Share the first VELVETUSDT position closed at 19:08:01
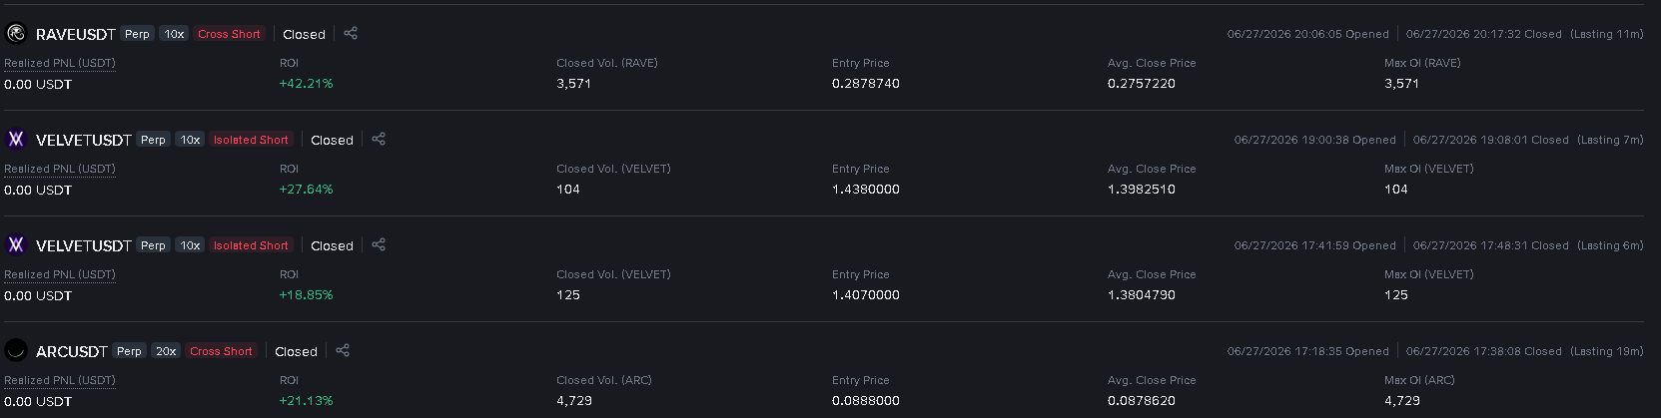The image size is (1661, 418). coord(379,139)
